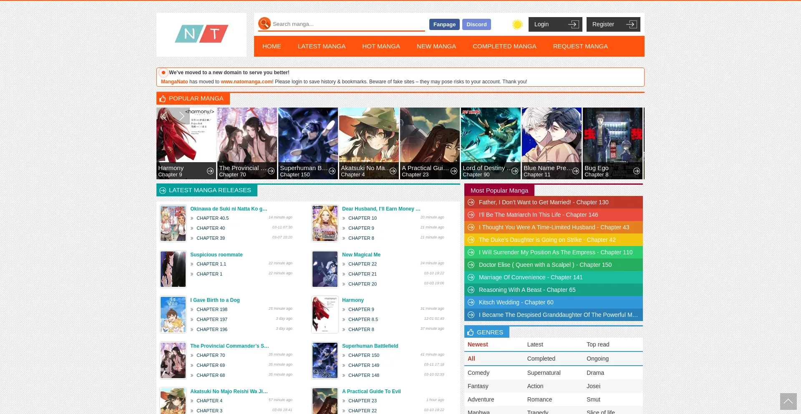801x414 pixels.
Task: Open the Romance genre
Action: click(x=539, y=399)
